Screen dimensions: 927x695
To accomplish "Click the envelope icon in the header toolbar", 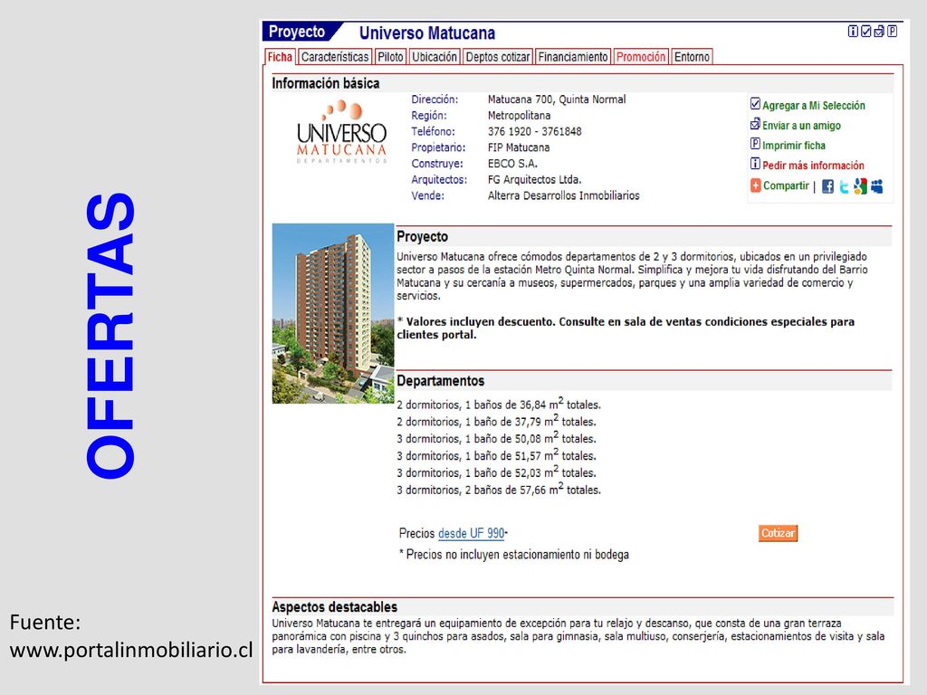I will coord(878,32).
